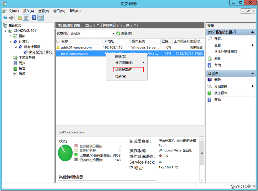Click the green 已安装/不适用的更新 legend swatch

tap(76, 155)
